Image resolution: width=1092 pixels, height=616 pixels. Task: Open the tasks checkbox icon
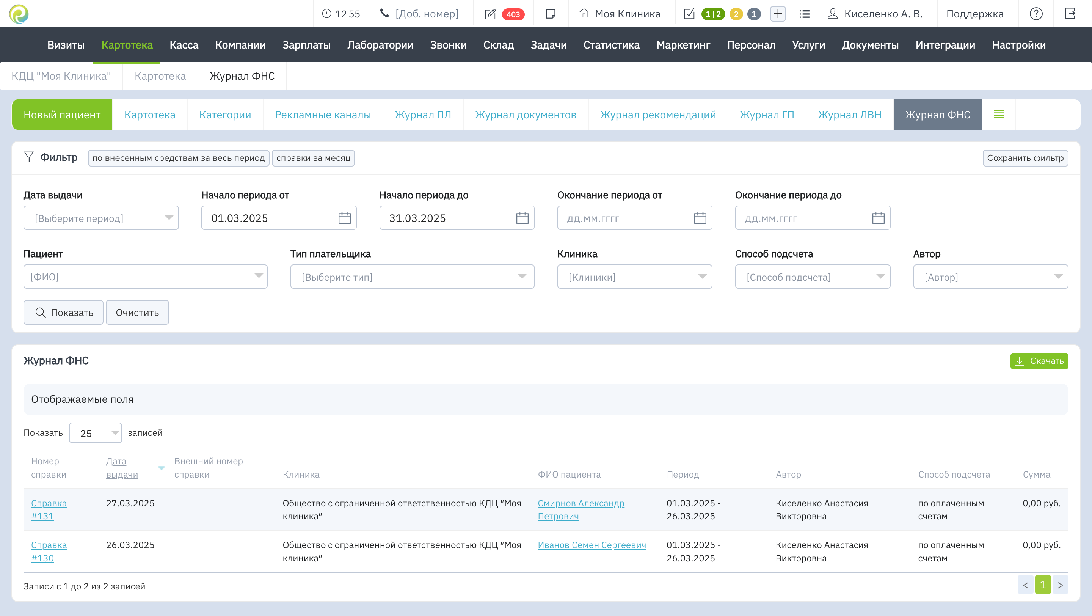pyautogui.click(x=689, y=14)
